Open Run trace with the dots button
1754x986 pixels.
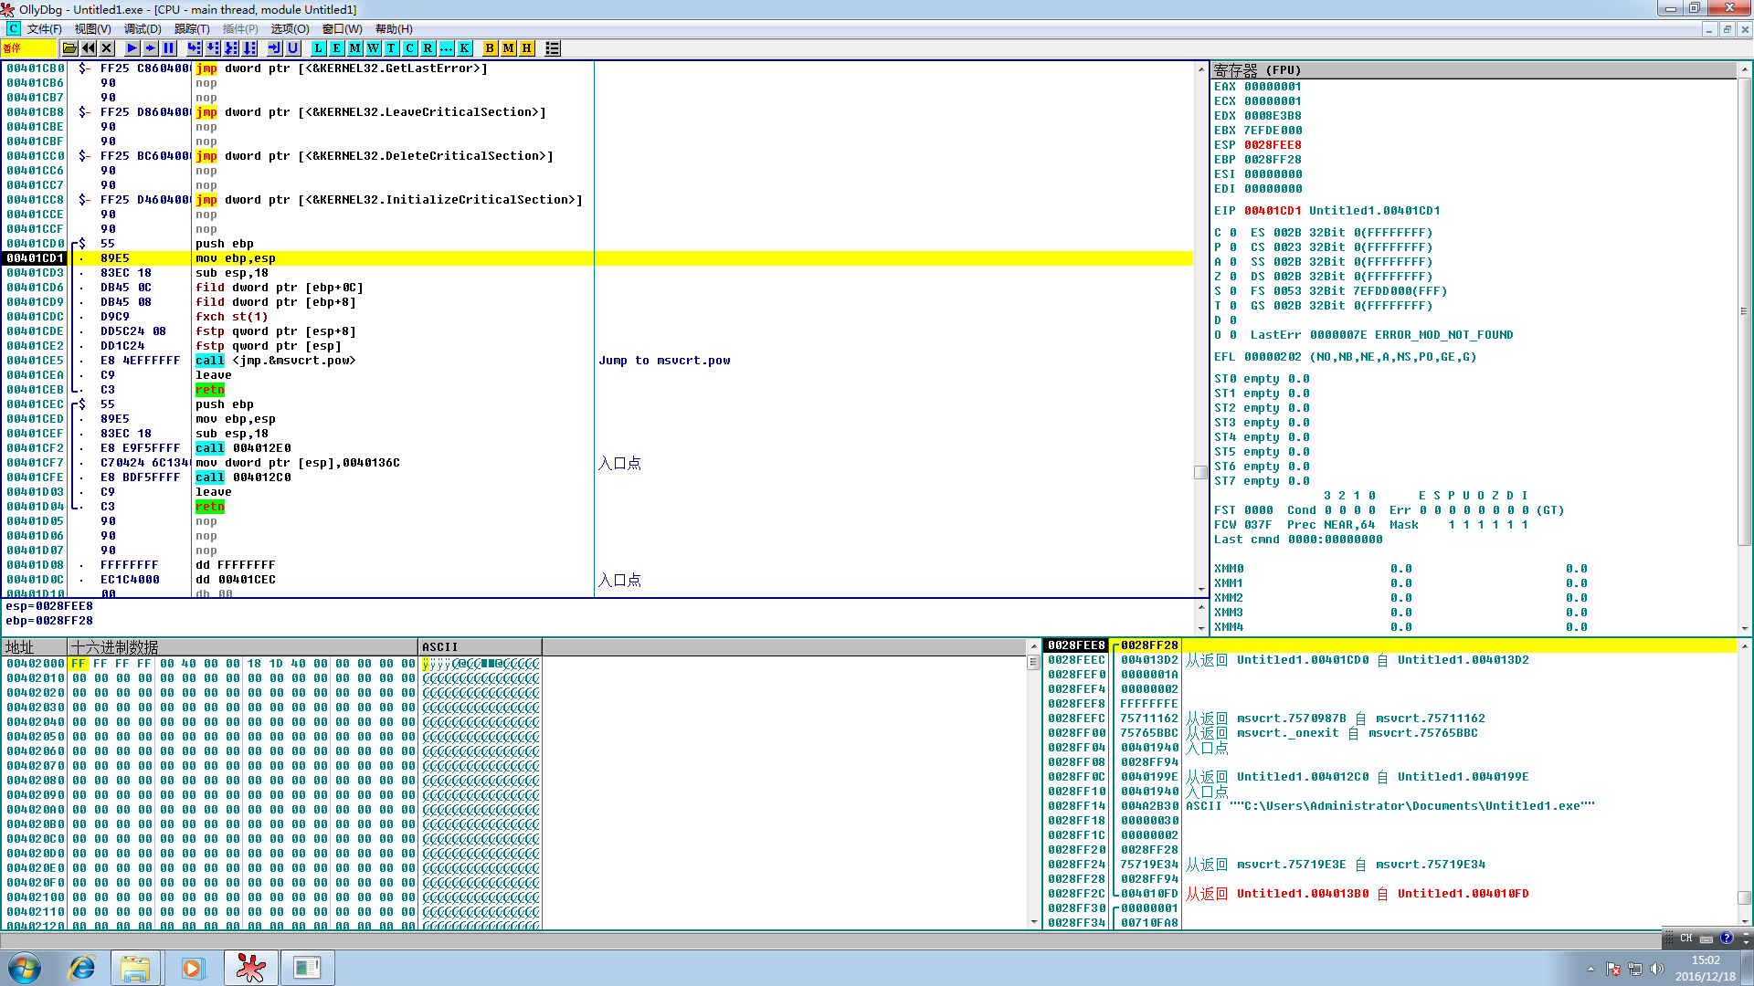(447, 48)
